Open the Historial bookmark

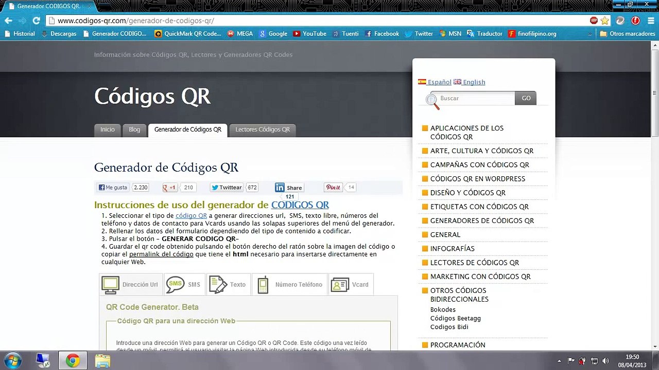(x=20, y=33)
